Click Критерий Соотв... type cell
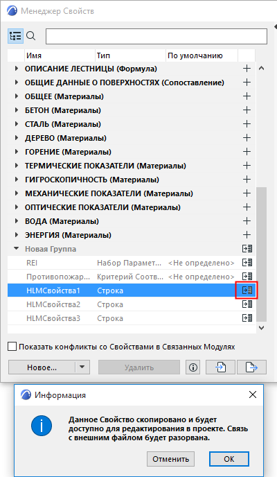The image size is (277, 477). 130,277
